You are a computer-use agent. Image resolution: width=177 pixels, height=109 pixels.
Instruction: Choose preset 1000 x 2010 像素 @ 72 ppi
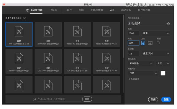pyautogui.click(x=19, y=34)
